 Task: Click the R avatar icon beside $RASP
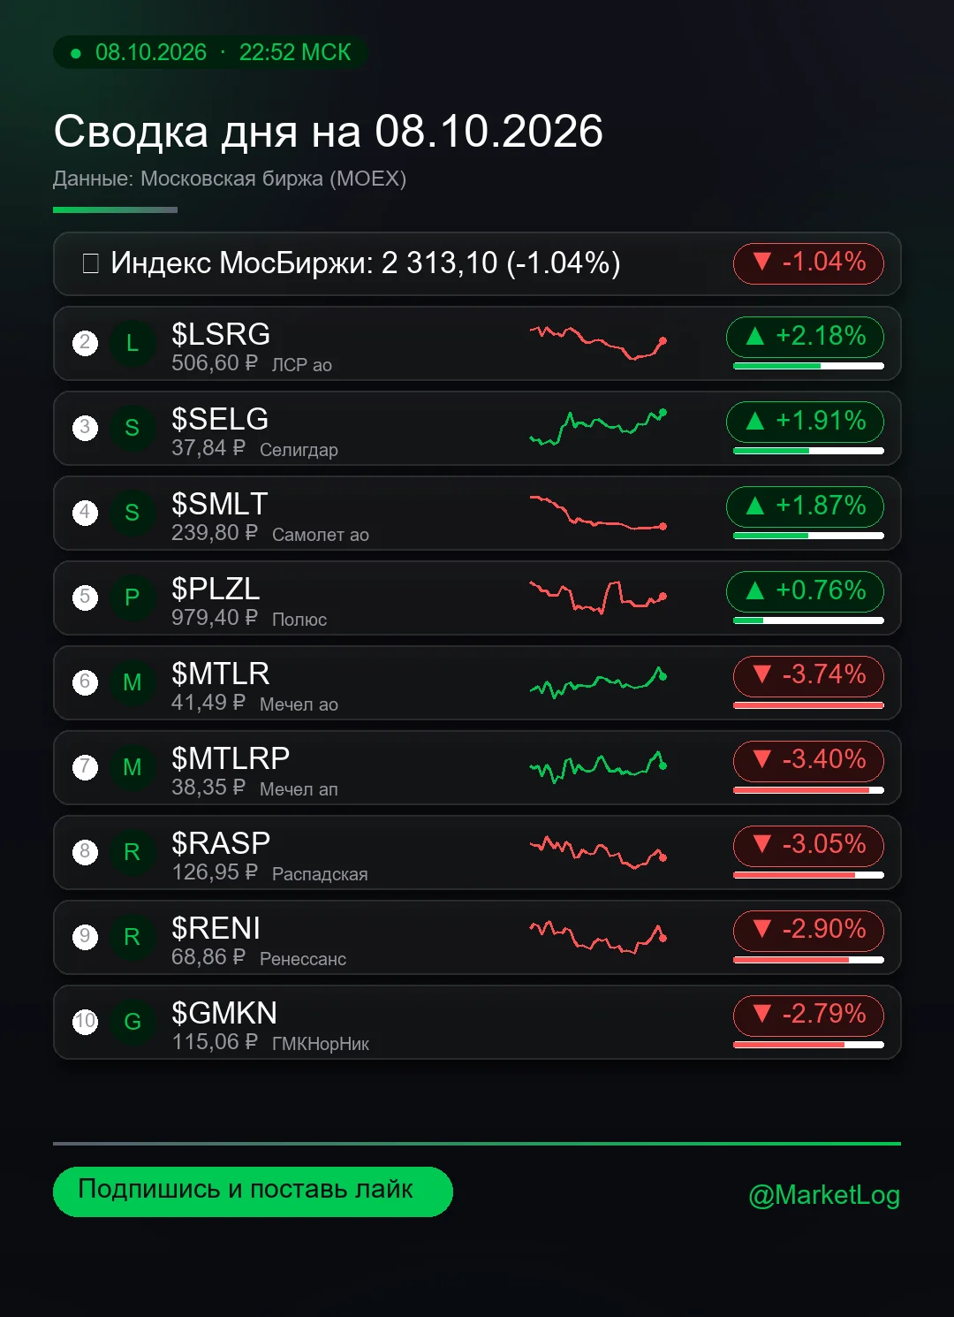tap(132, 852)
